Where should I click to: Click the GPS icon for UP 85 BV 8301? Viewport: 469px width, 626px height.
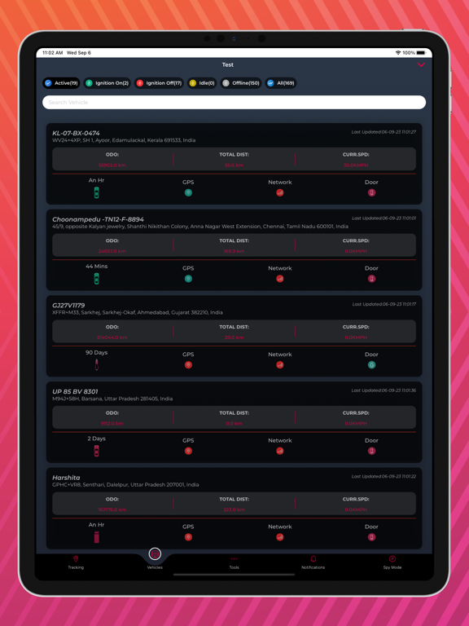(x=188, y=451)
